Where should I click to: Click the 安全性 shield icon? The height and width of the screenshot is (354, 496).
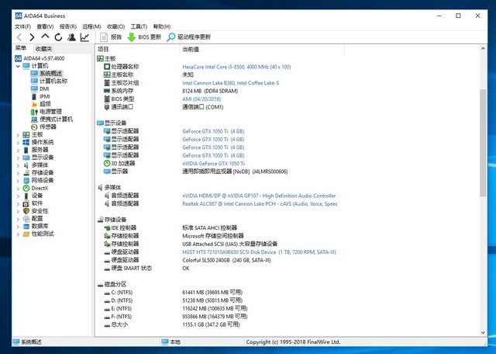26,211
